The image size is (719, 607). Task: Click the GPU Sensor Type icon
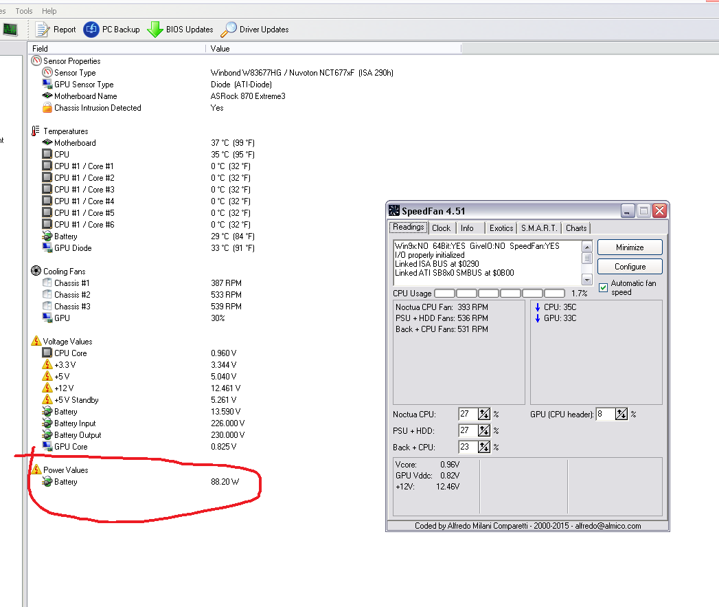(47, 84)
